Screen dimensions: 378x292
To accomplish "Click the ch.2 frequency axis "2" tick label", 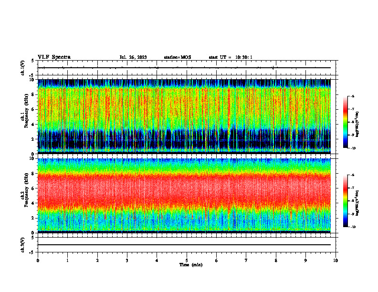I will click(33, 218).
